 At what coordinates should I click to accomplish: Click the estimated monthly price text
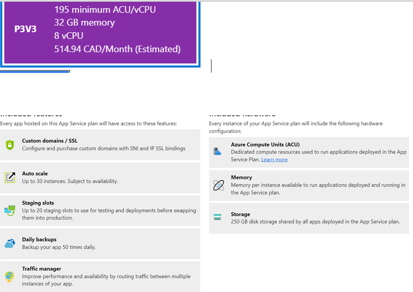[118, 49]
